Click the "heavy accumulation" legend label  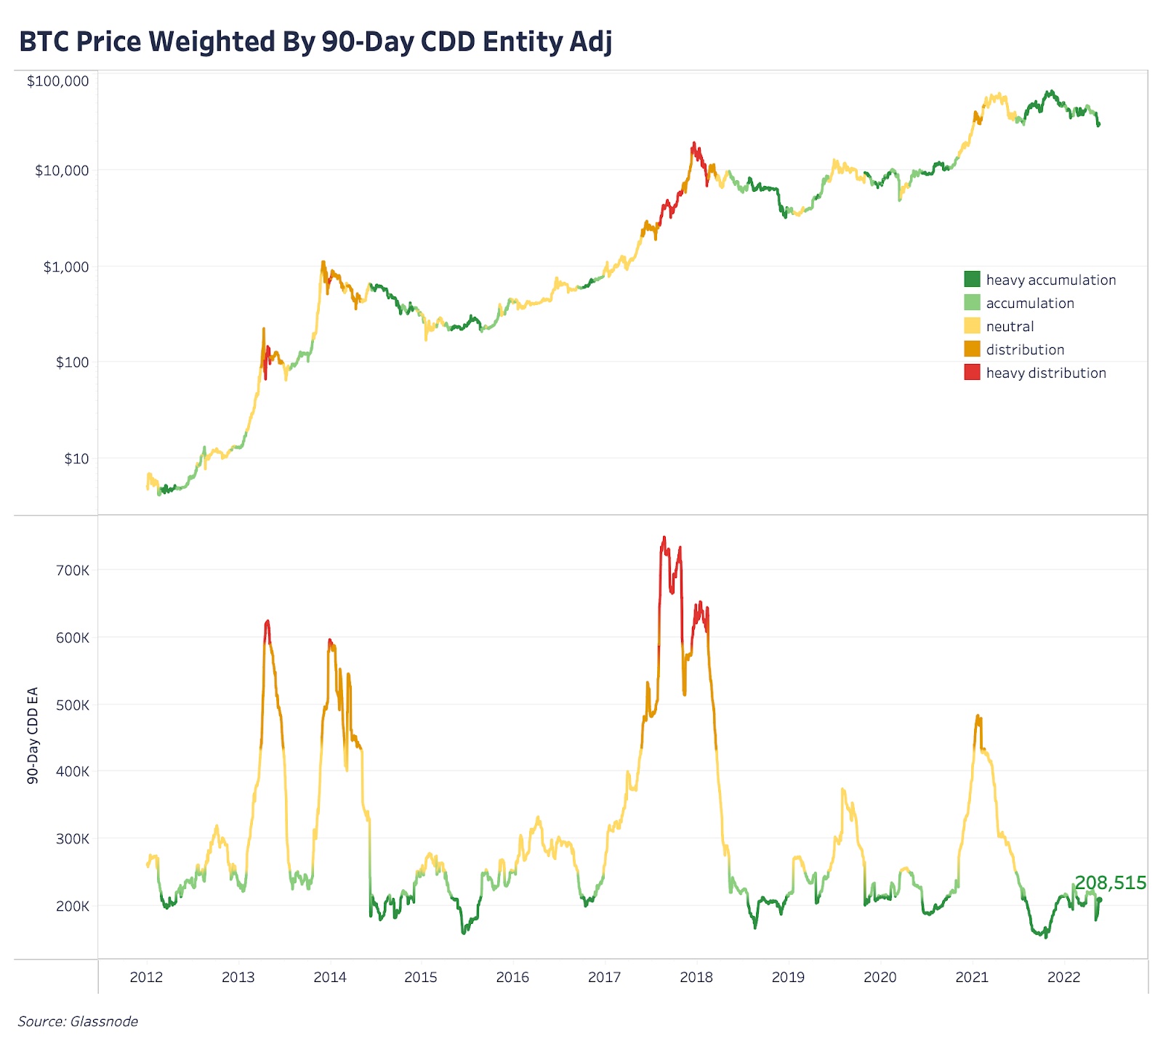[x=1050, y=280]
